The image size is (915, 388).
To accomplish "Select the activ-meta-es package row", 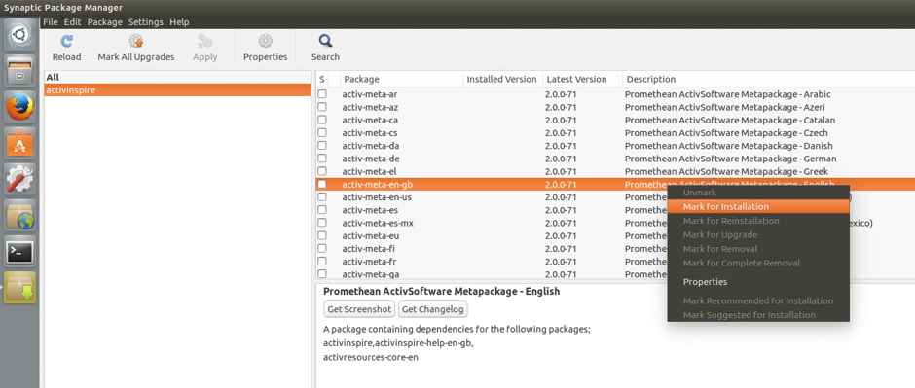I will (615, 210).
